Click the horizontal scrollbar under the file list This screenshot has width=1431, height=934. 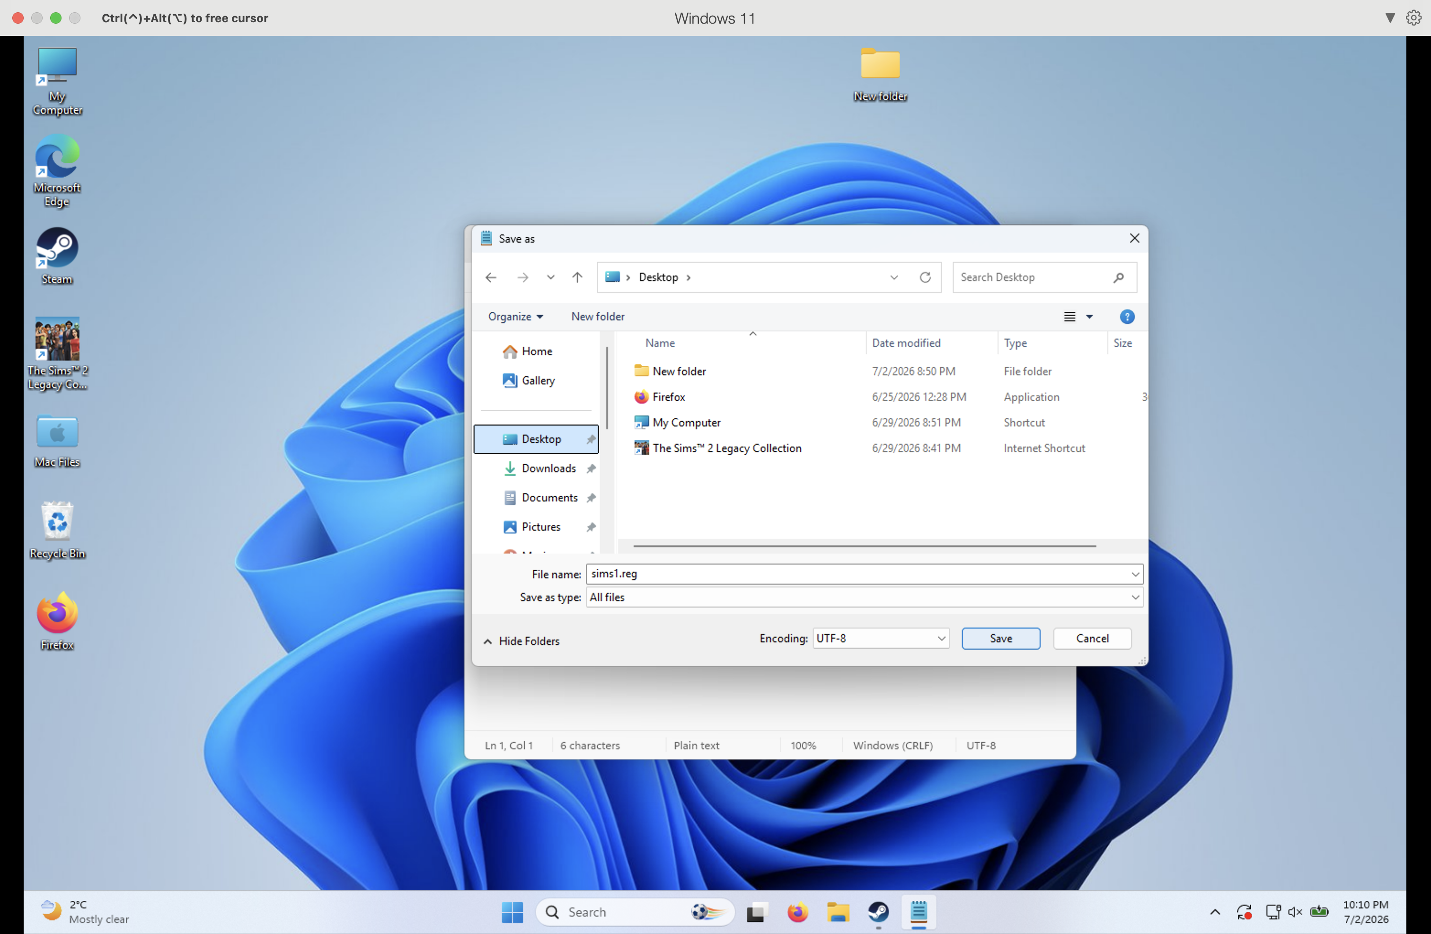click(x=864, y=546)
